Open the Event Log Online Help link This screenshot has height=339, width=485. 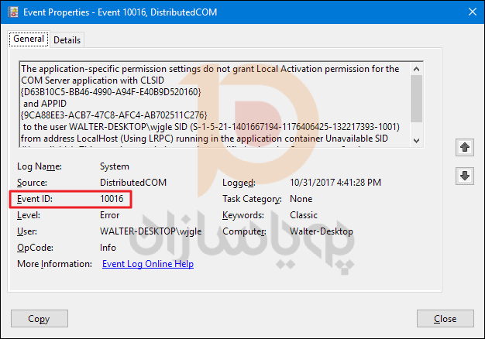[147, 264]
